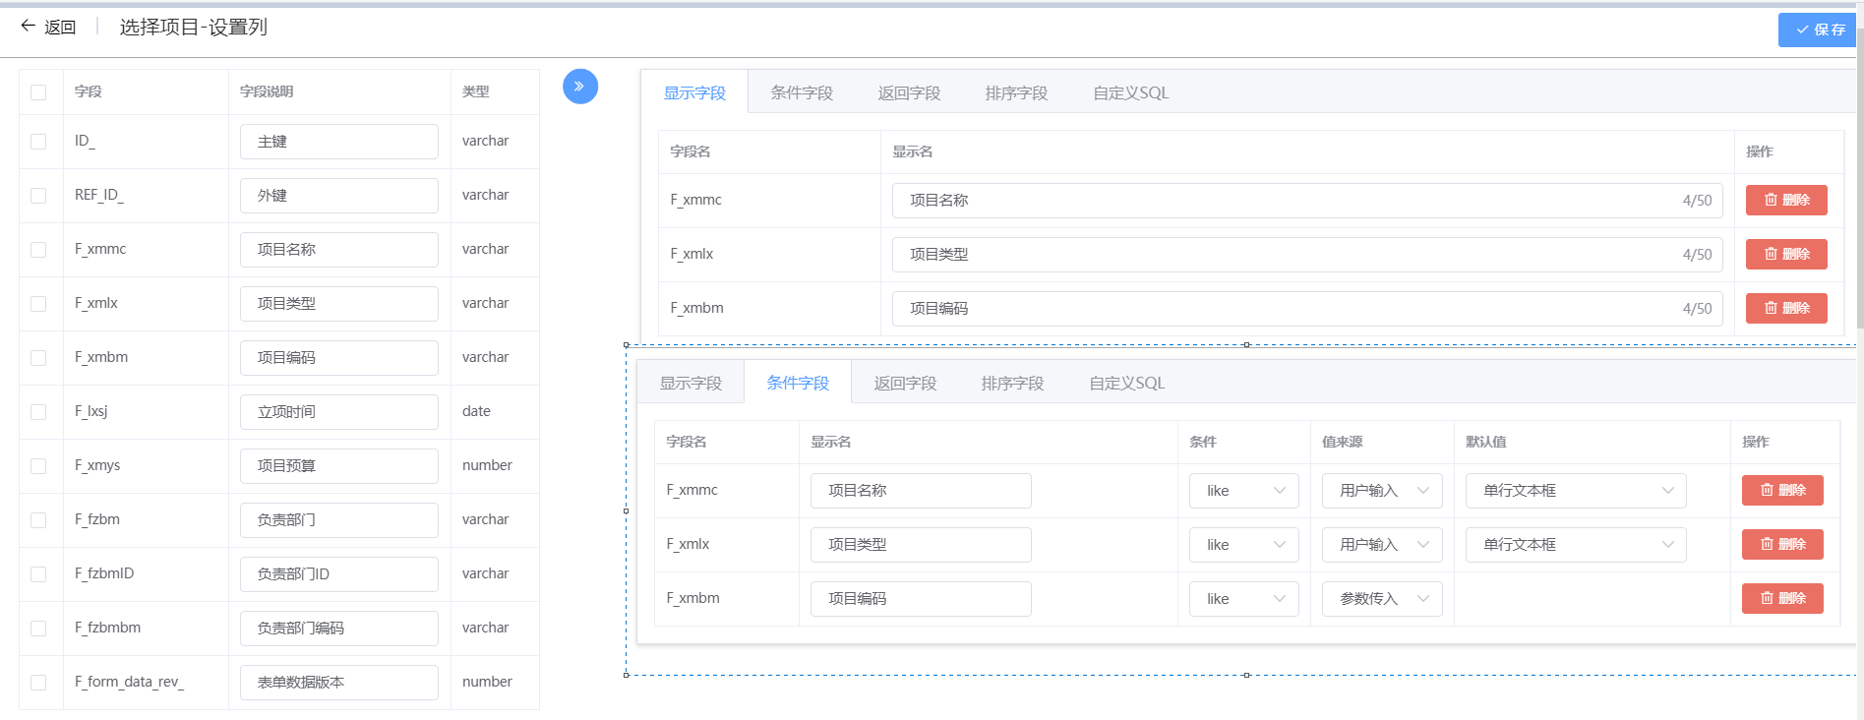The image size is (1864, 720).
Task: Switch to 返回字段 tab in upper panel
Action: click(908, 93)
